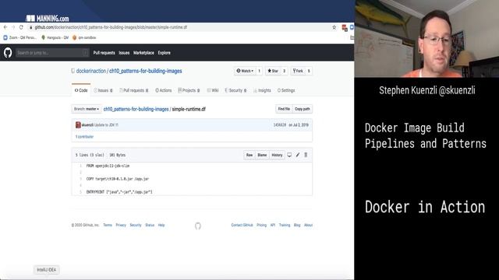
Task: Select the COPY target jar code line
Action: coord(118,179)
